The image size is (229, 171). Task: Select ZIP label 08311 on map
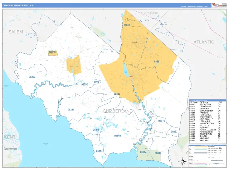click(71, 110)
